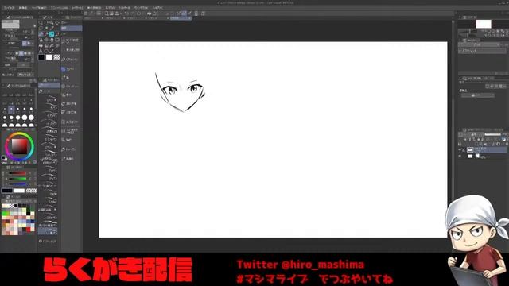Screen dimensions: 509x286
Task: Open the ウィンドウ (Window) menu
Action: coord(141,7)
